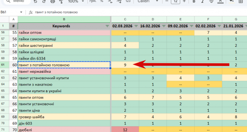Open the filter on the 09.02.2026 column
The width and height of the screenshot is (247, 132).
192,26
